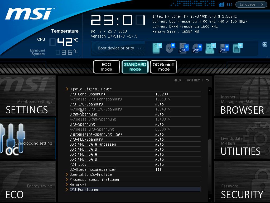Click the back arrow next to HOT KEY
Screen dimensions: 270x203
click(207, 80)
